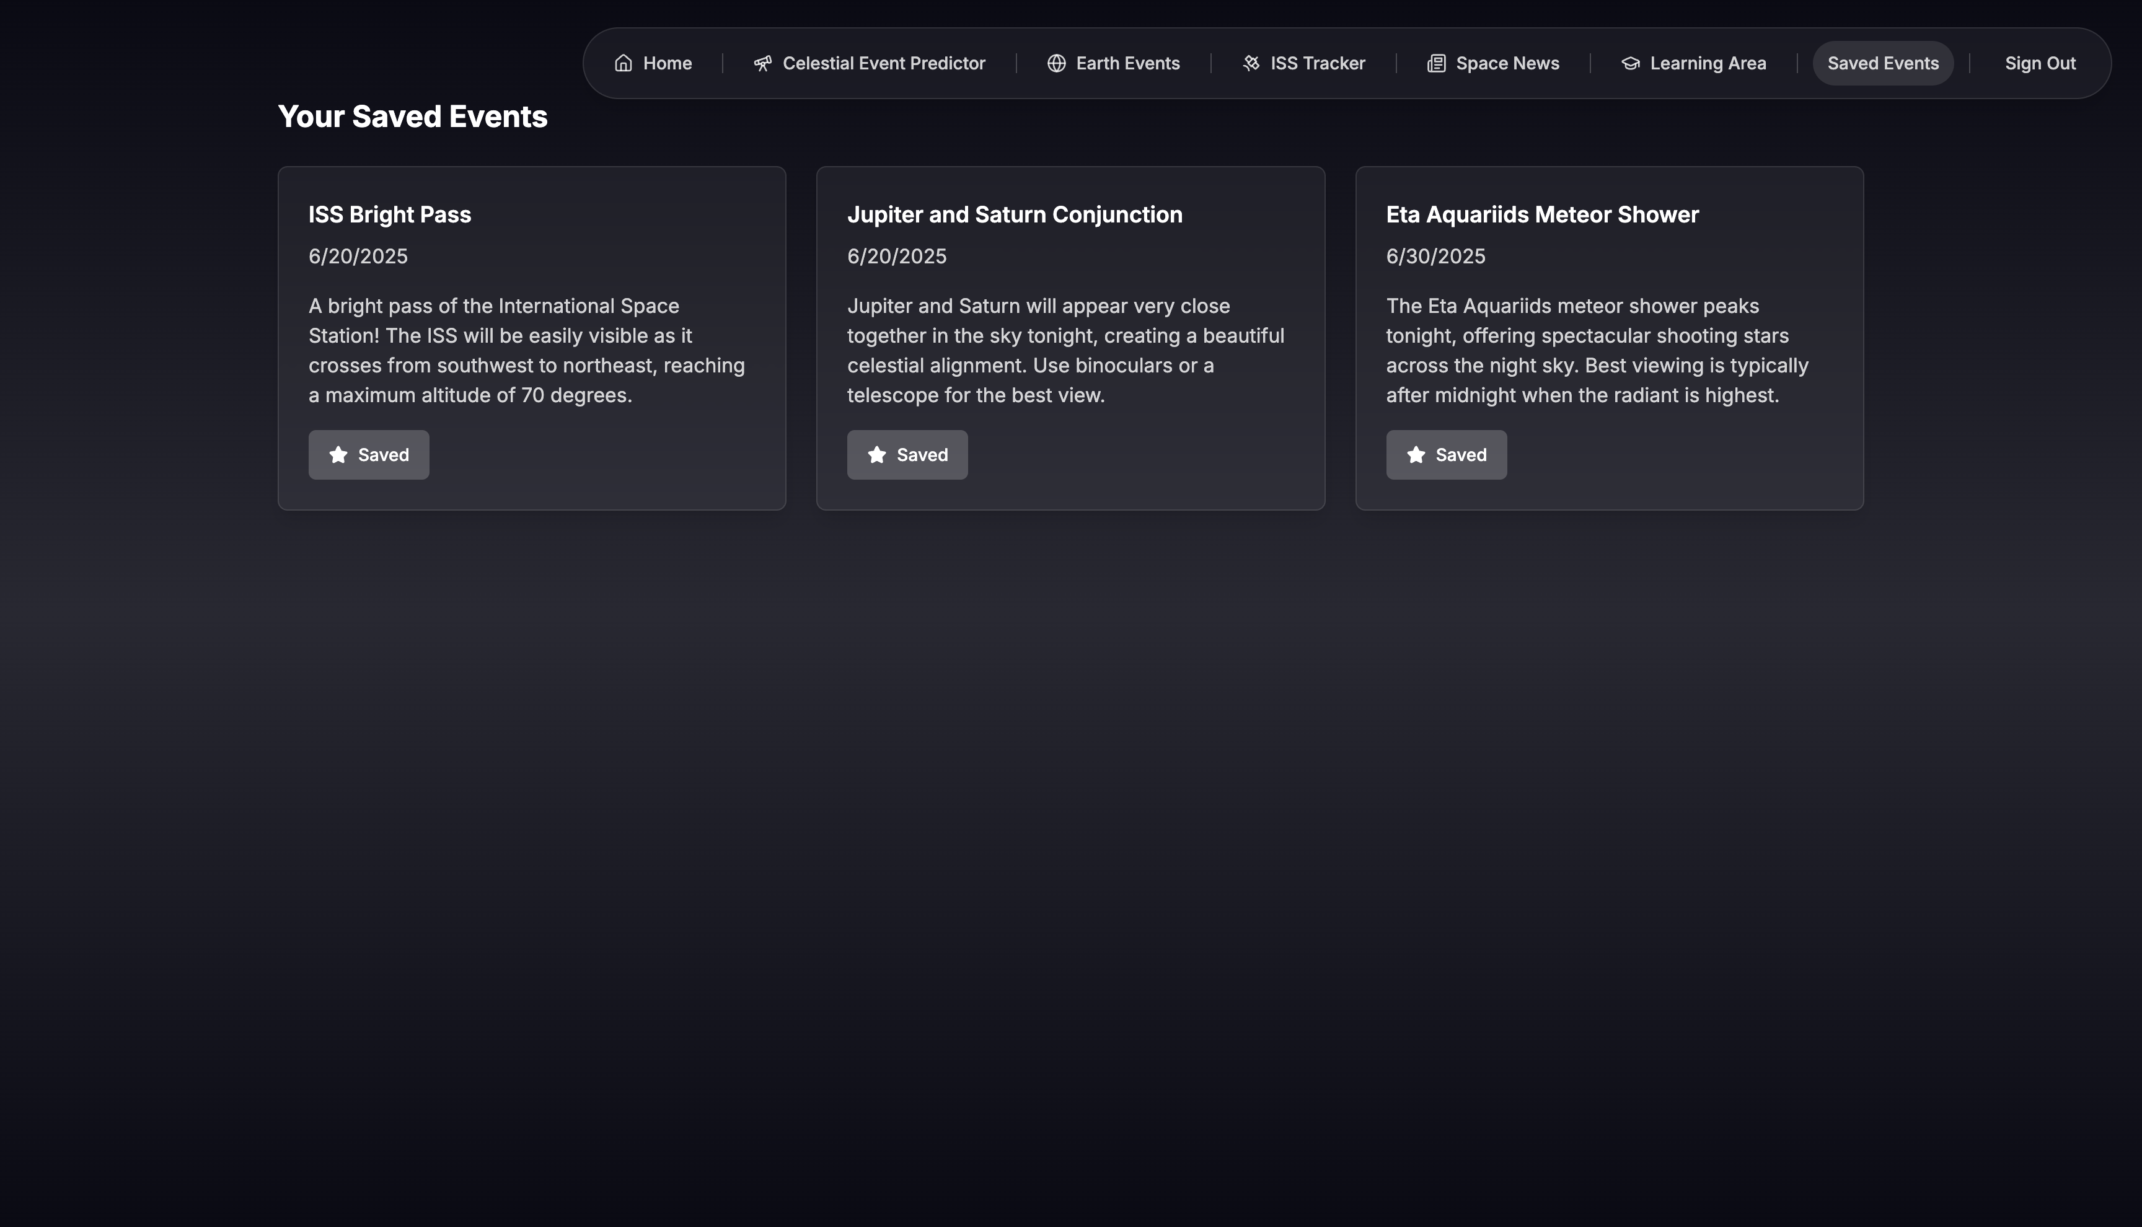Open the Saved Events tab

[x=1882, y=63]
